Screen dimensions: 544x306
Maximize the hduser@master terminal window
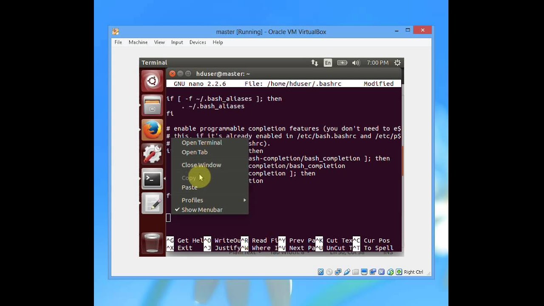point(188,74)
